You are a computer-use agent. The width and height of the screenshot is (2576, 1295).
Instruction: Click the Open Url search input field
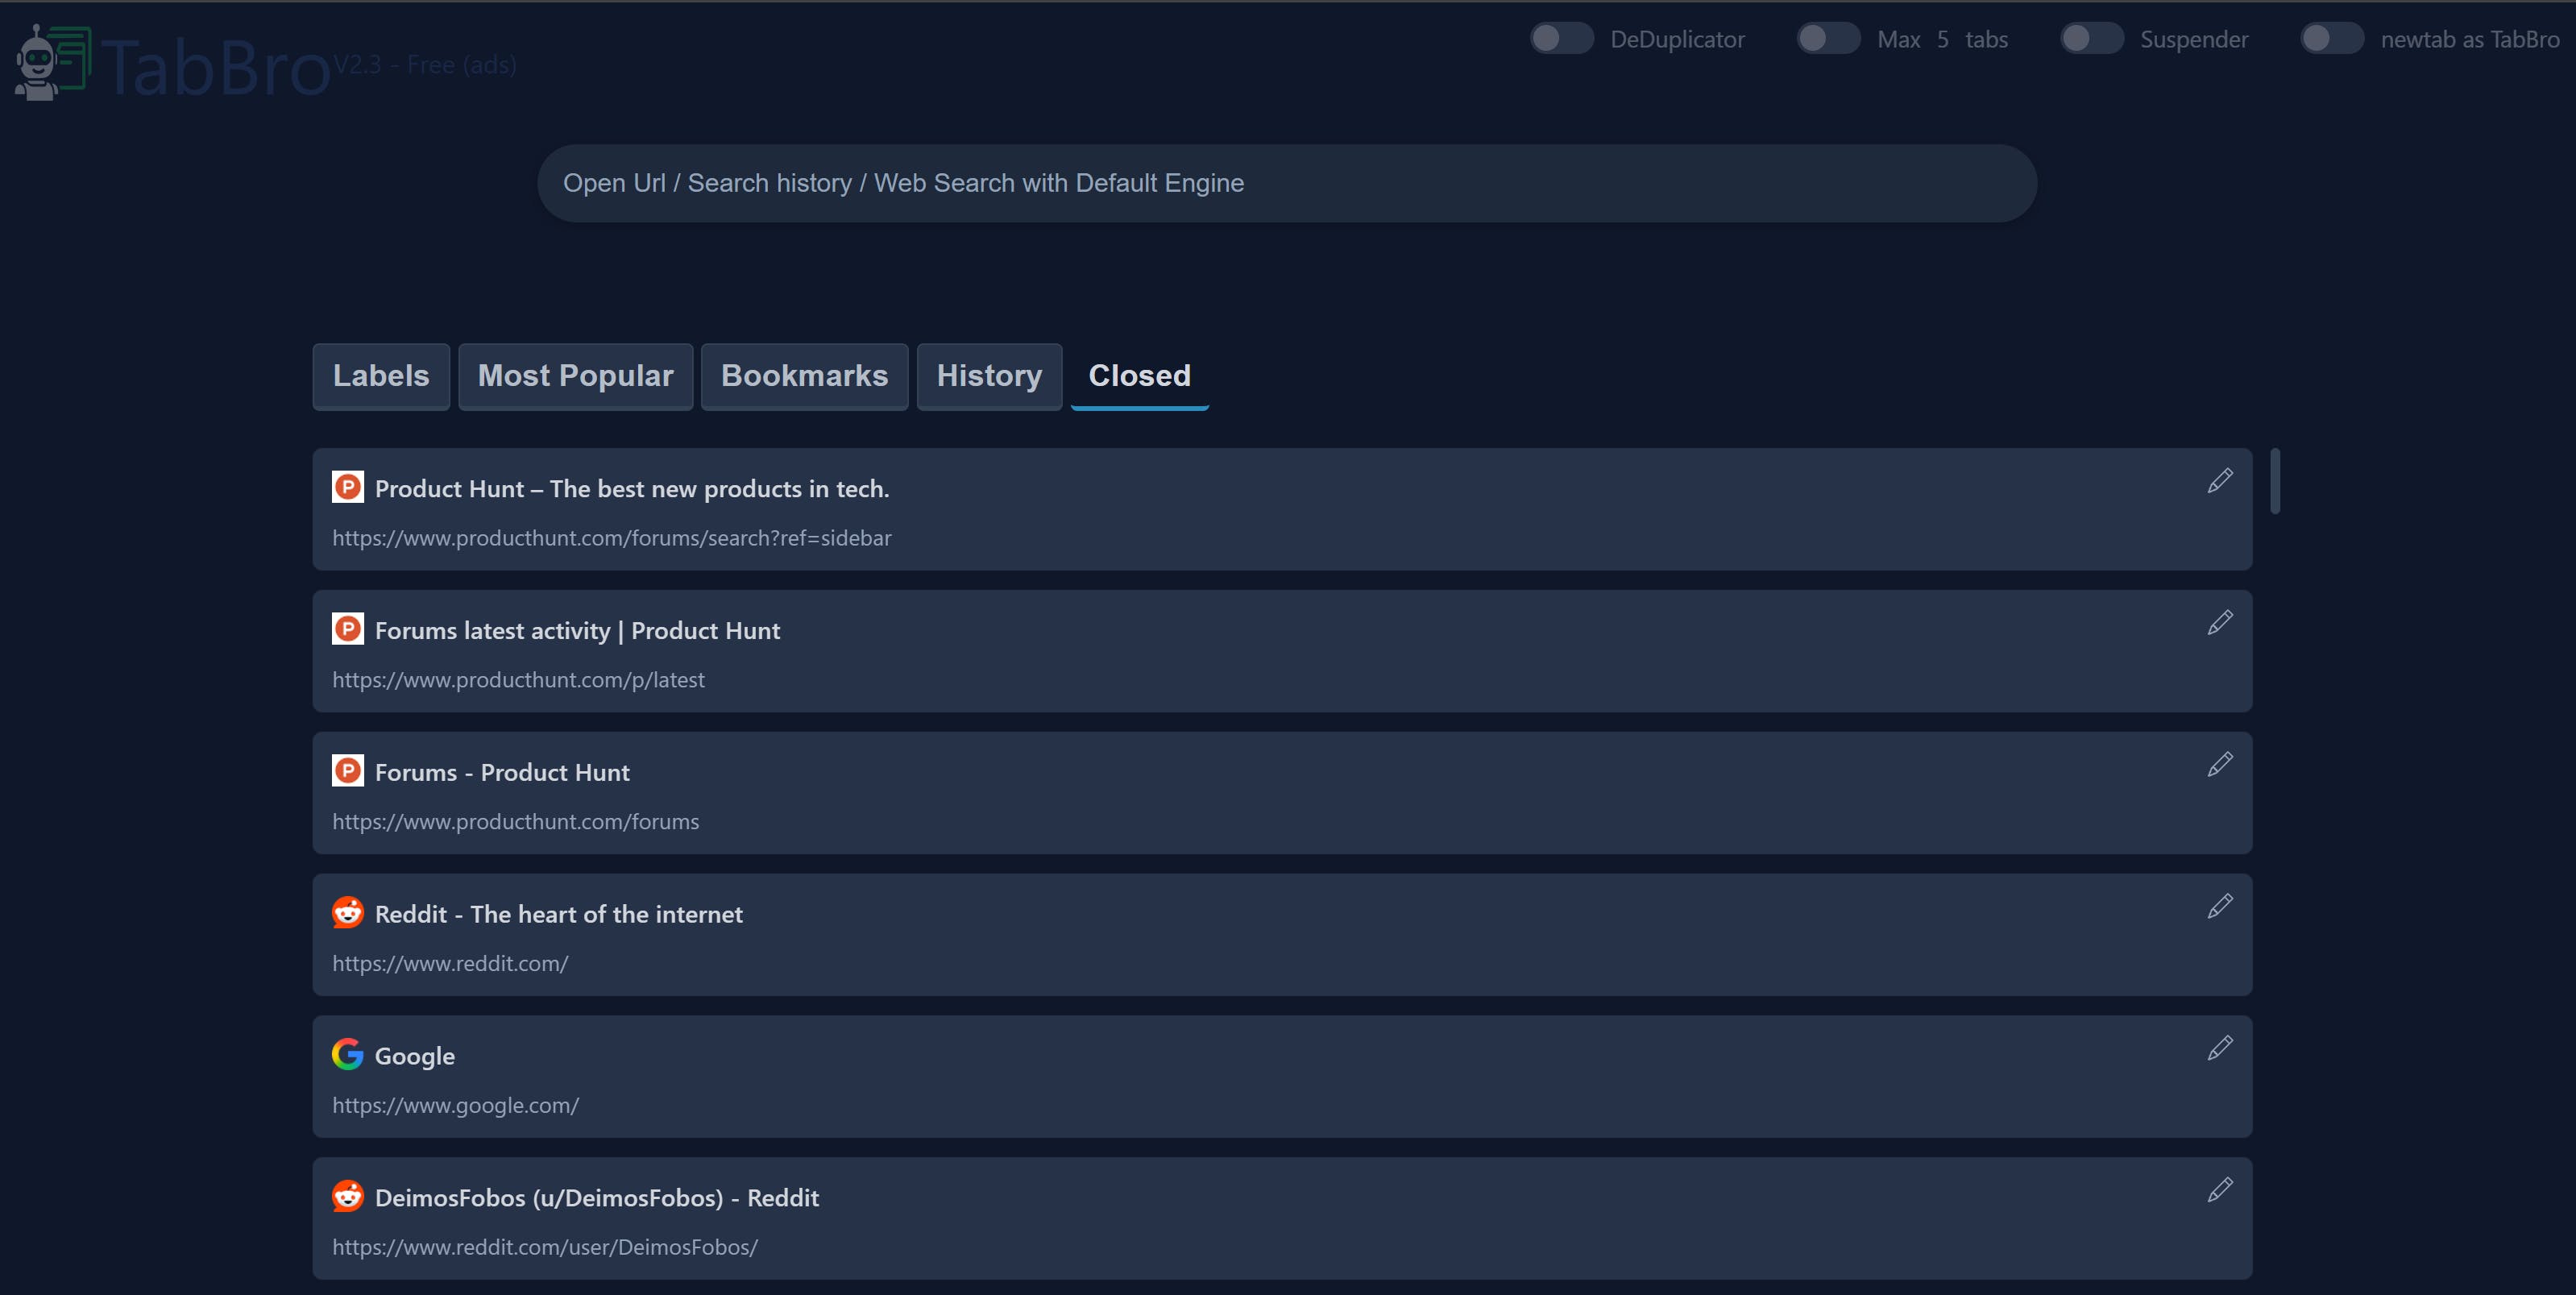click(1286, 183)
